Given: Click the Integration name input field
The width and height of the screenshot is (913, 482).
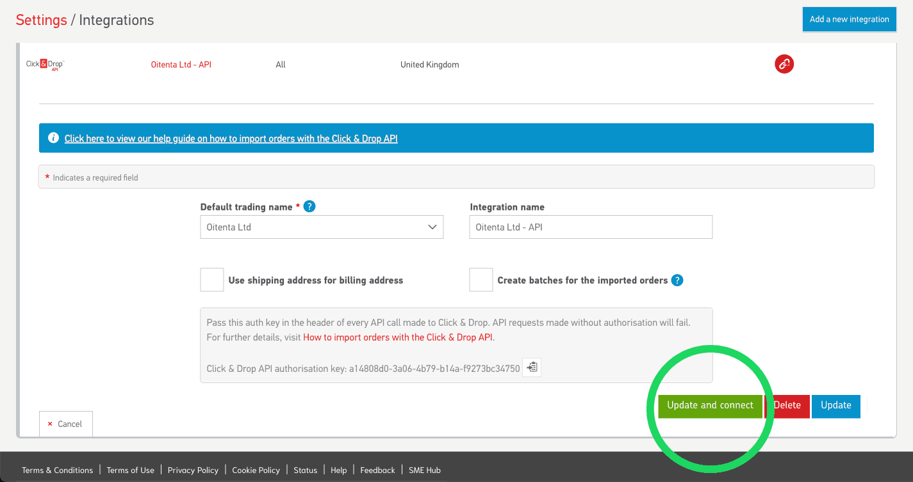Looking at the screenshot, I should point(591,227).
